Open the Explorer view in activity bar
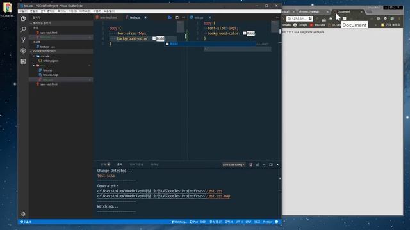Viewport: 410px width, 230px height. tap(23, 19)
